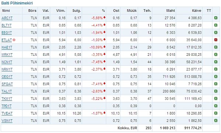
Task: Sort table by the Sulg. column header
Action: coord(77,11)
